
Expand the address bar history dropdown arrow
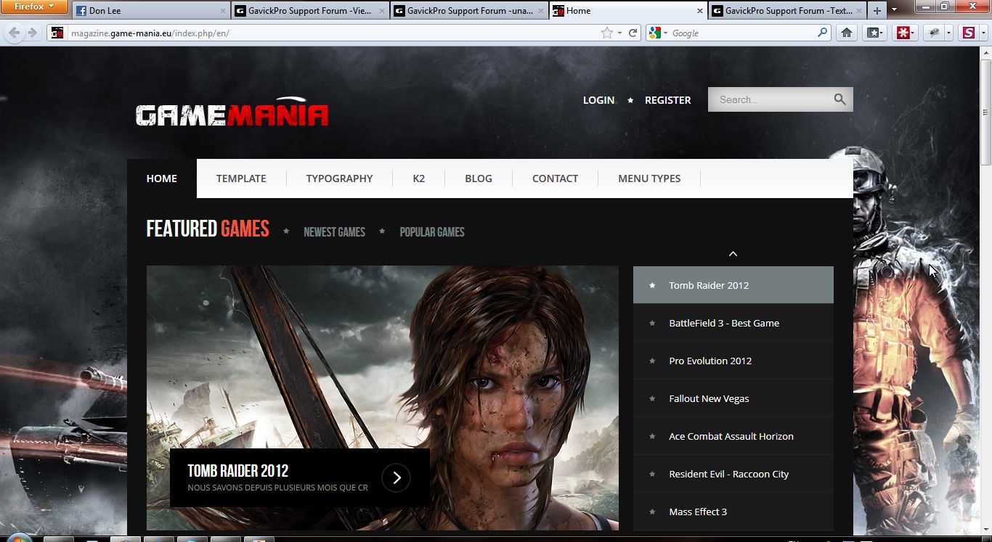coord(619,33)
